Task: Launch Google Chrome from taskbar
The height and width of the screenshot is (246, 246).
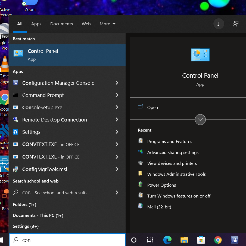Action: 218,240
